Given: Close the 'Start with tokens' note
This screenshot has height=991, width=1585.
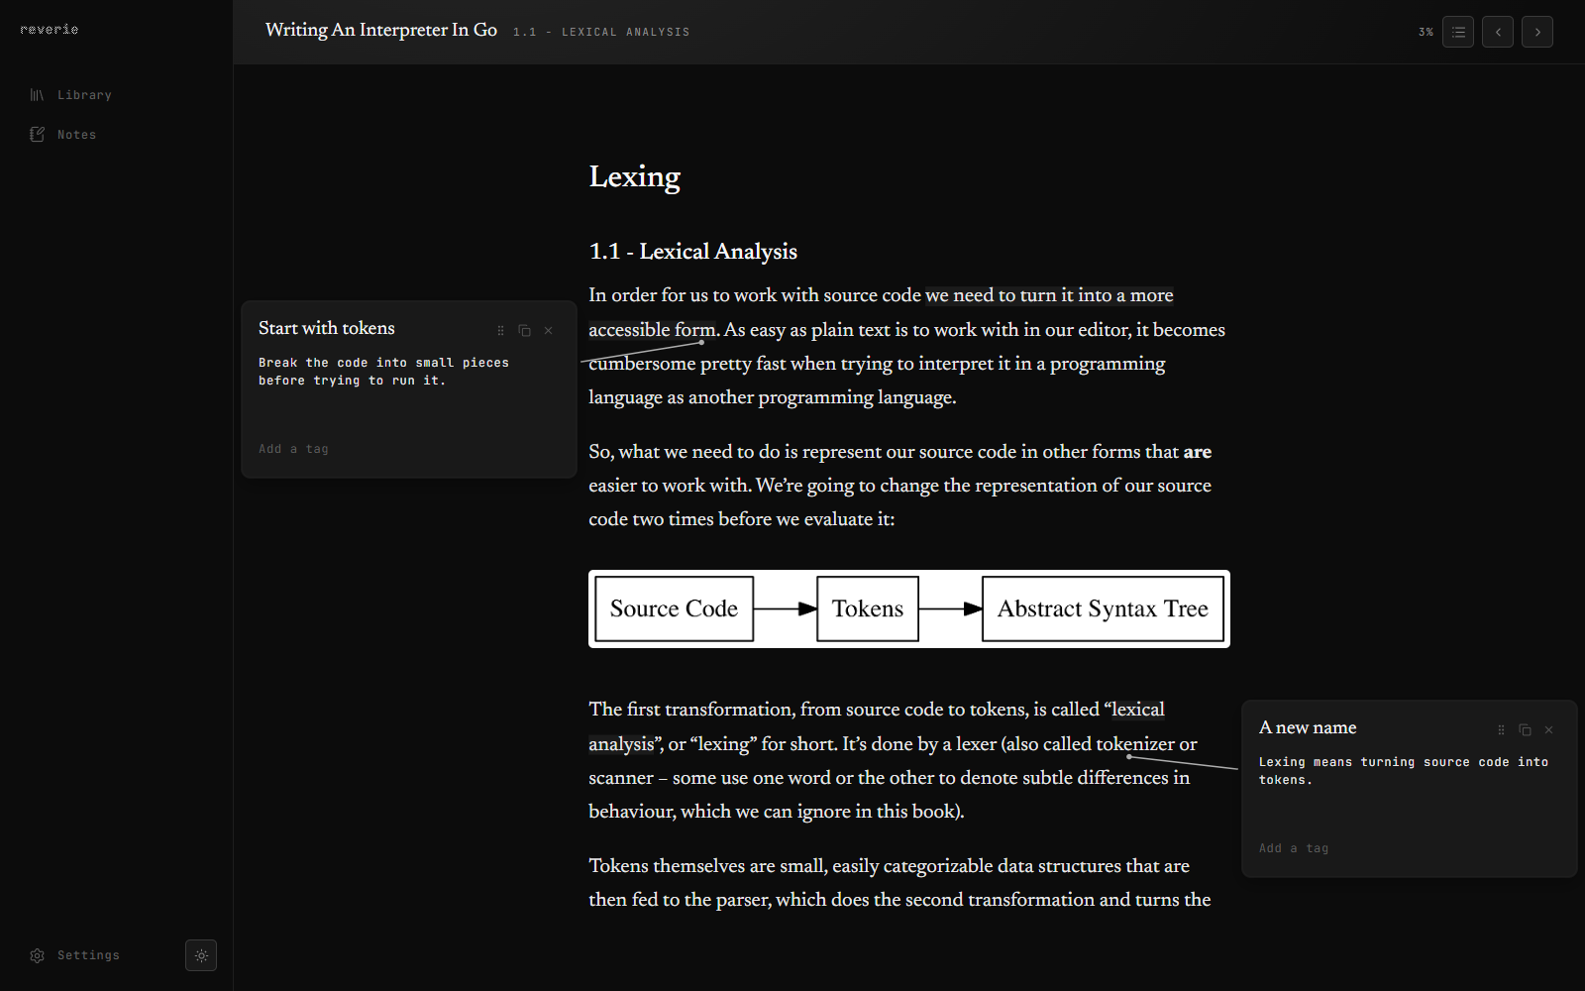Looking at the screenshot, I should point(548,331).
